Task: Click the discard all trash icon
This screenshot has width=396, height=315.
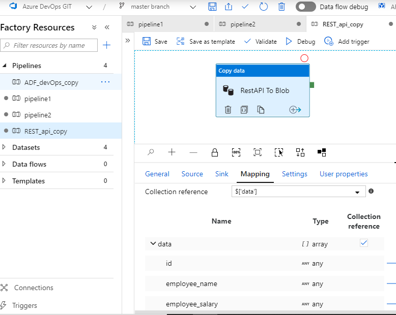Action: pyautogui.click(x=281, y=7)
